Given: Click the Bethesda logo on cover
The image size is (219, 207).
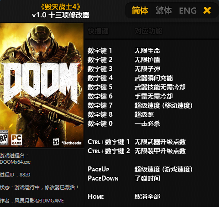Looking at the screenshot, I should [72, 143].
